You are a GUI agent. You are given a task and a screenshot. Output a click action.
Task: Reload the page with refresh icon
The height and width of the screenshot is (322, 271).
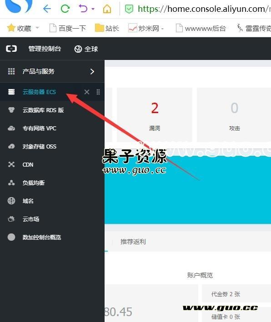point(65,9)
